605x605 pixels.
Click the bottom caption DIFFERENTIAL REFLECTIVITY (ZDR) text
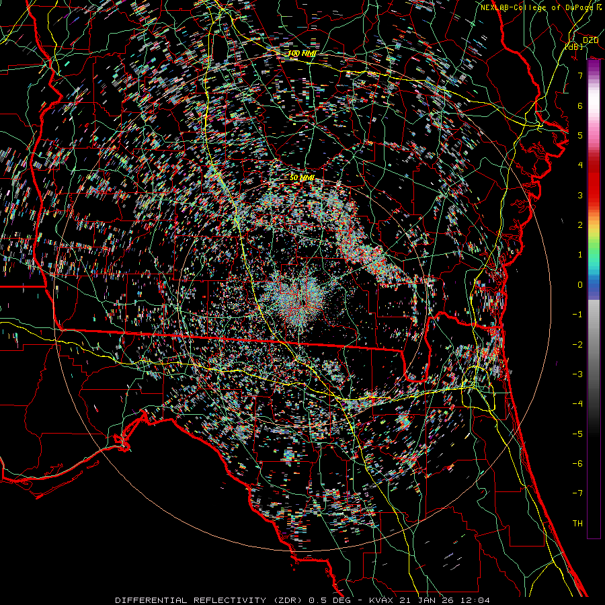click(210, 600)
